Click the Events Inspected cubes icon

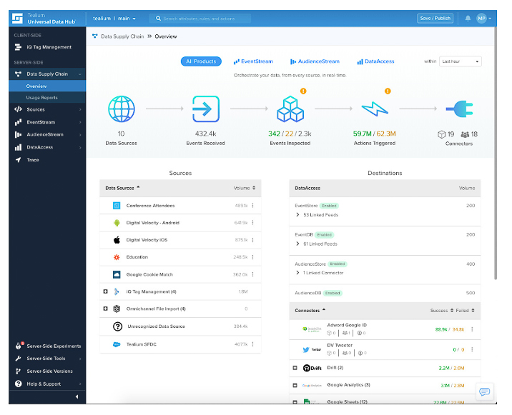[x=290, y=109]
